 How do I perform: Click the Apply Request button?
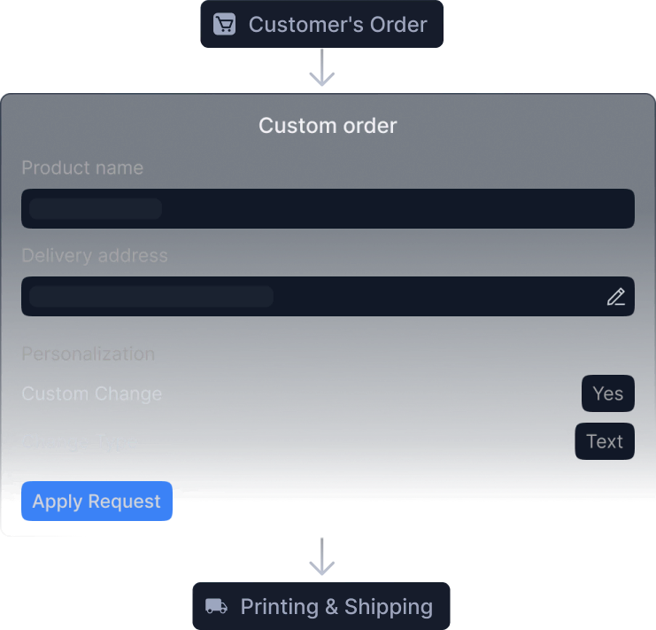click(96, 501)
